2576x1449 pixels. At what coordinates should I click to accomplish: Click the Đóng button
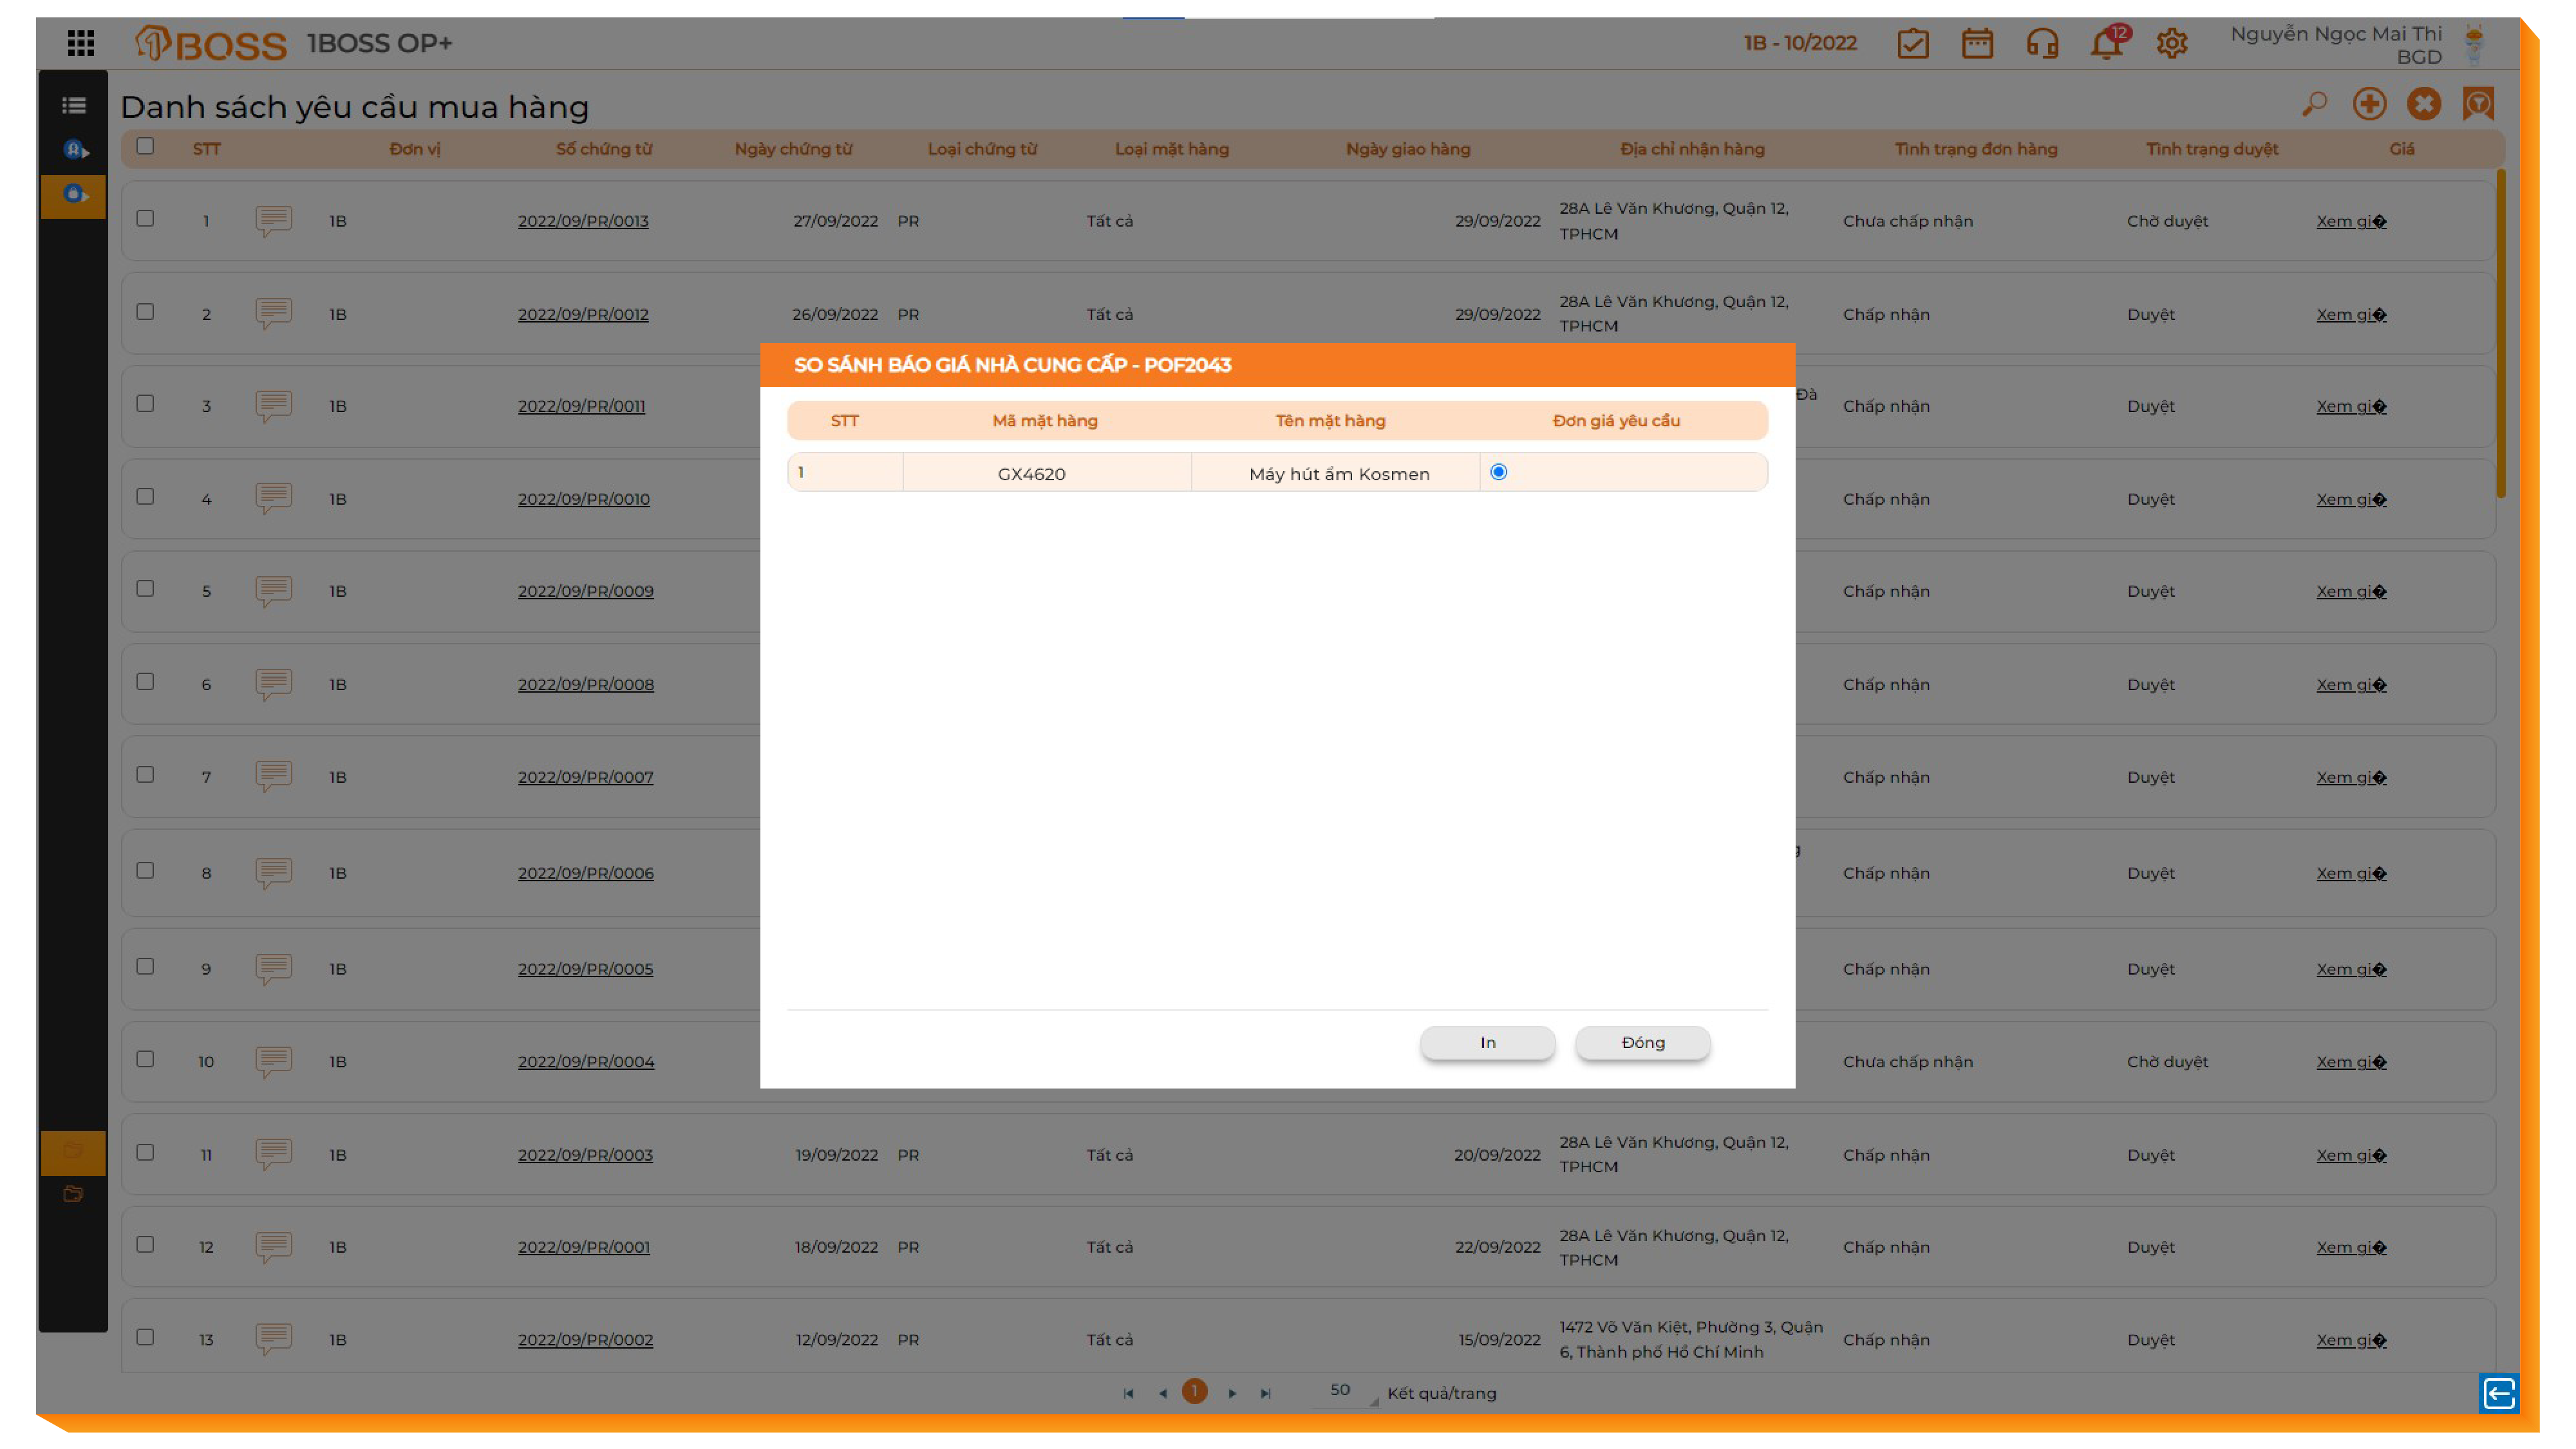click(1642, 1042)
